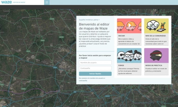Click the ninja Wazer practice mode image
This screenshot has height=107, width=178.
(x=156, y=55)
